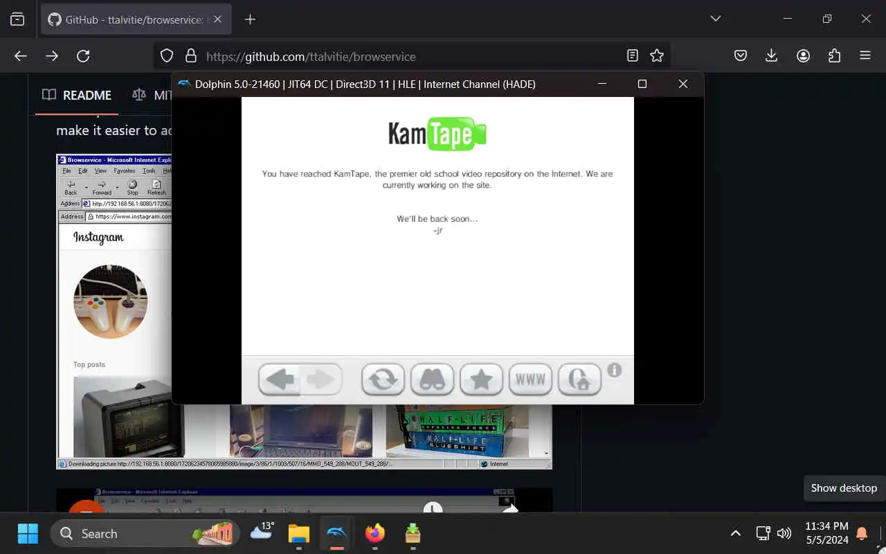Click the green download arrow taskbar icon
Viewport: 886px width, 554px height.
click(x=413, y=533)
